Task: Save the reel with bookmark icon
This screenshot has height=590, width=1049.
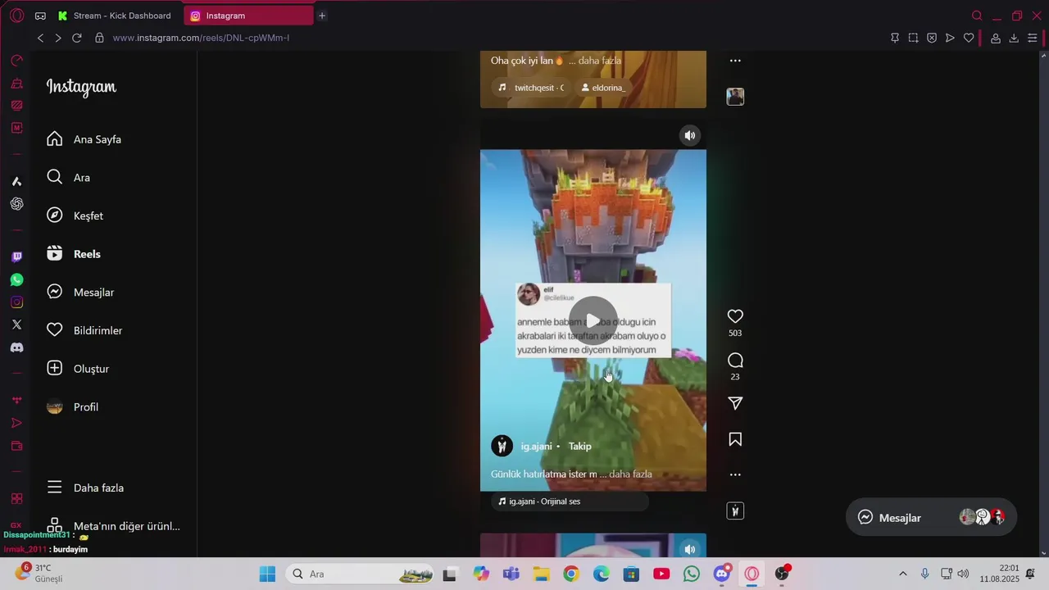Action: pos(735,440)
